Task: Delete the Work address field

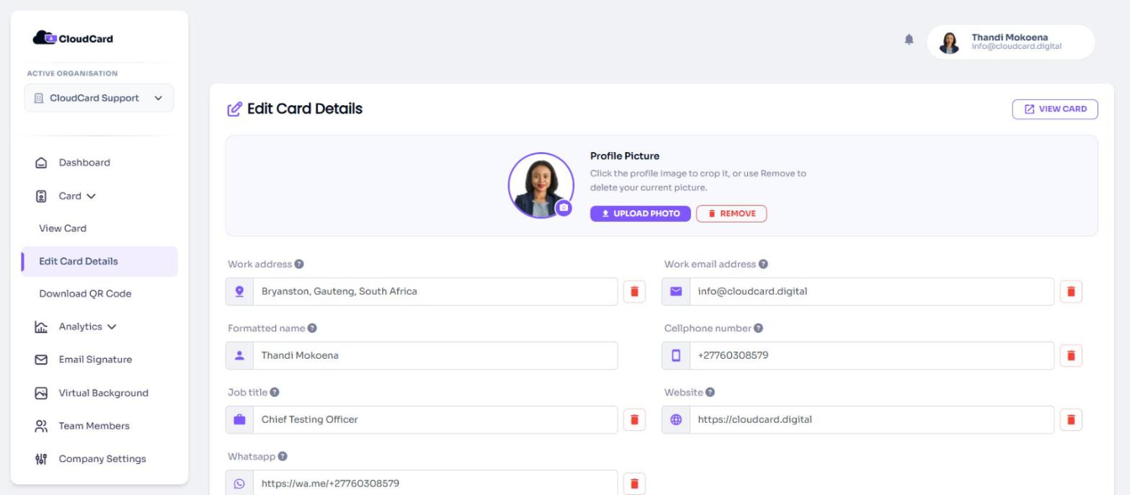Action: click(x=634, y=292)
